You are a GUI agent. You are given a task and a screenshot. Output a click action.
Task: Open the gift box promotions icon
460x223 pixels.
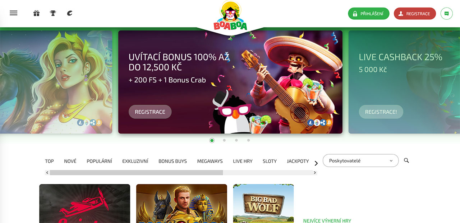coord(36,13)
